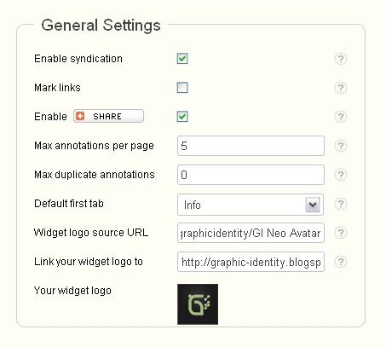
Task: Disable the Share button checkbox
Action: tap(182, 117)
